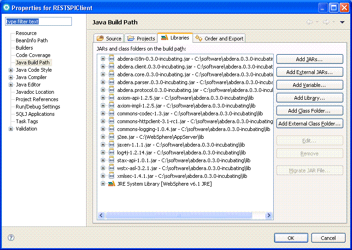Click the type filter text field
352x250 pixels.
38,22
